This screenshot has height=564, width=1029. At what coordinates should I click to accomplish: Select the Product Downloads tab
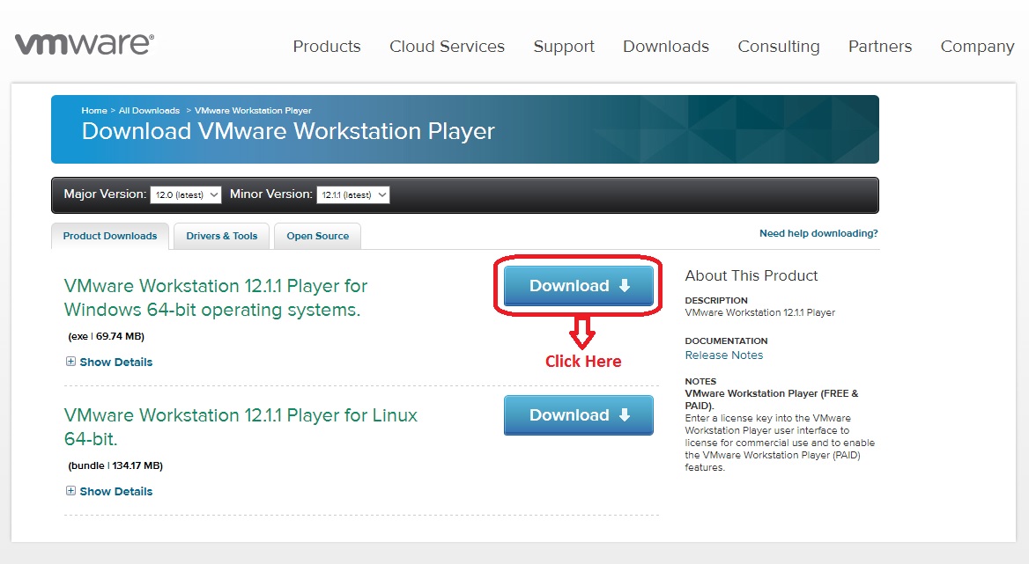(110, 236)
